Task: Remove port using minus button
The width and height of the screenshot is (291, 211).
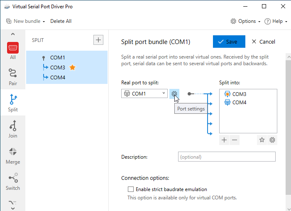Action: click(x=235, y=140)
